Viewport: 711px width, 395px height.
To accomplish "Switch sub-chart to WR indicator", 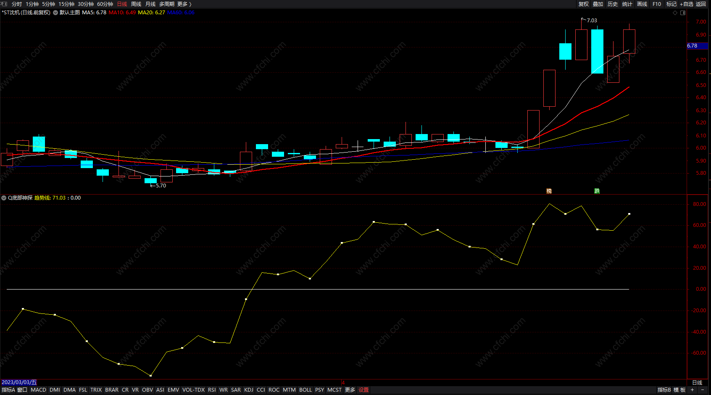I will [224, 390].
